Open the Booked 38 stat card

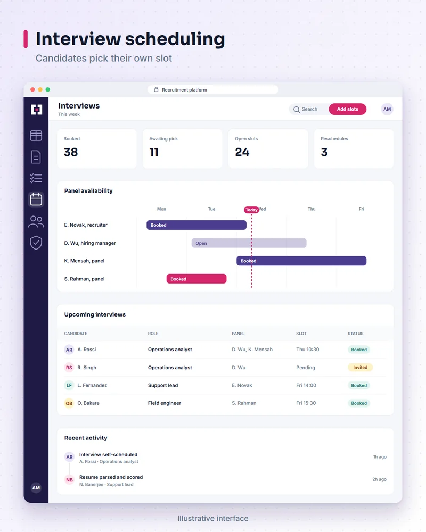[x=97, y=148]
